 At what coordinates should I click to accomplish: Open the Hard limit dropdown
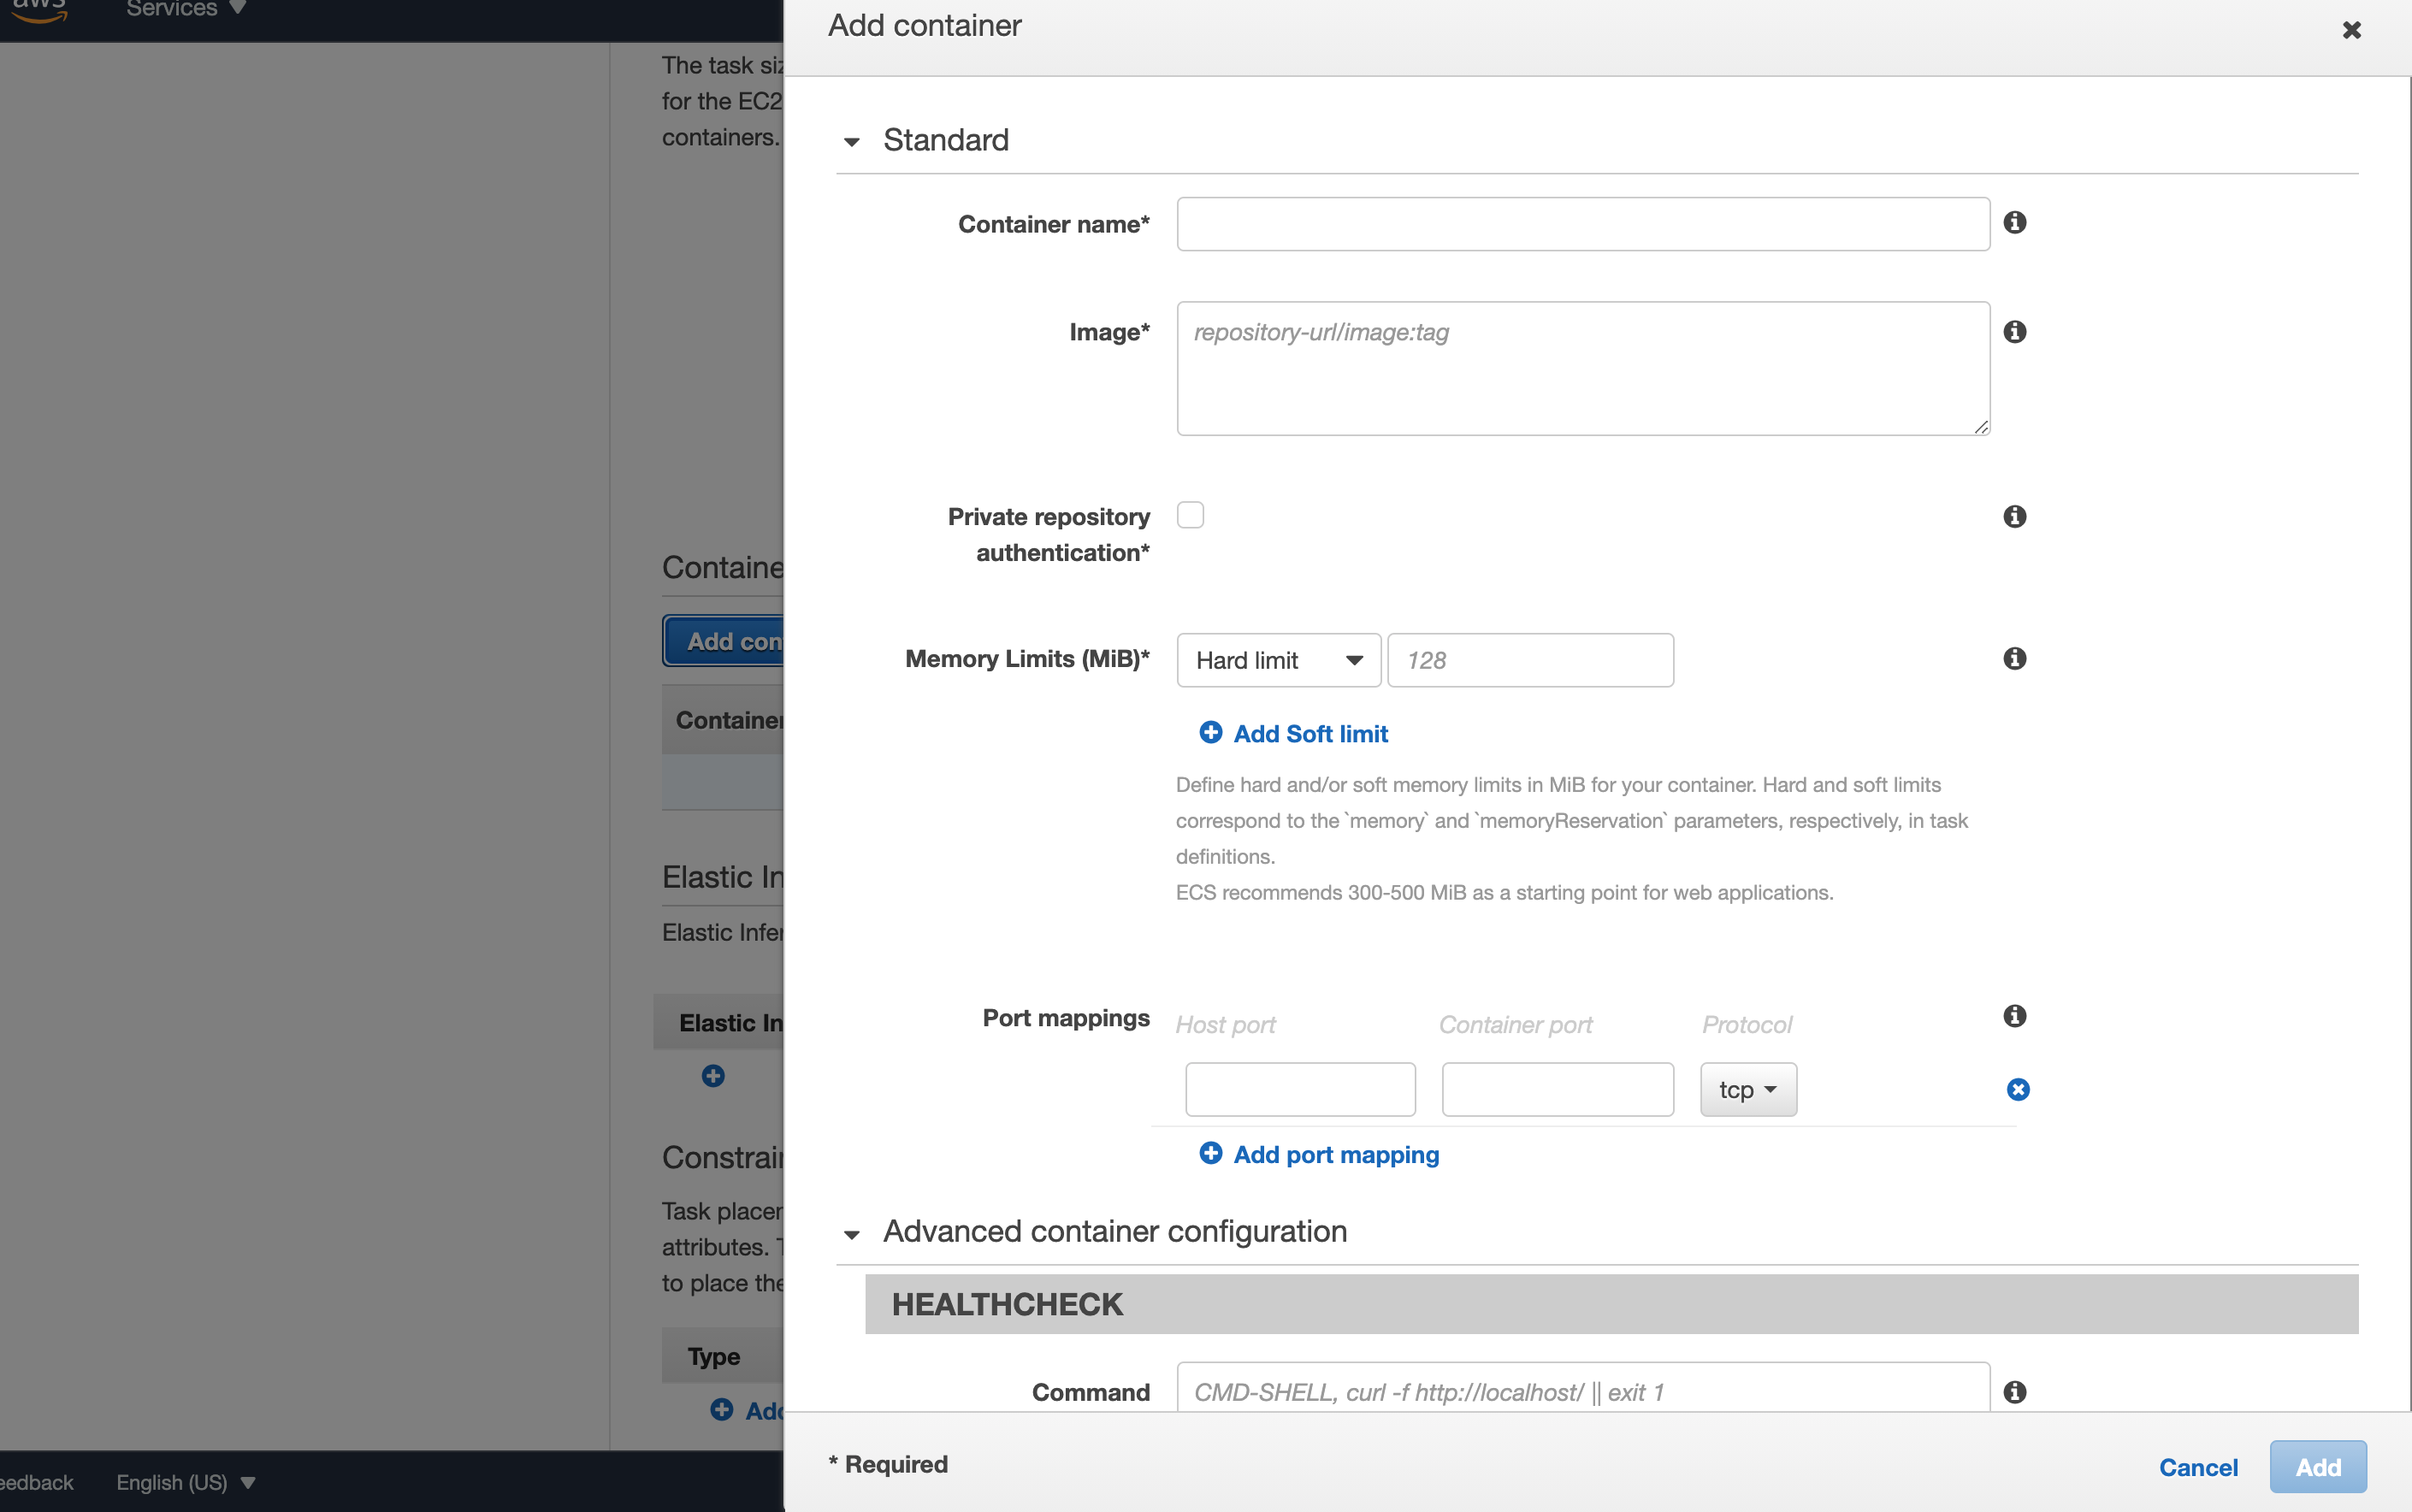(1278, 660)
